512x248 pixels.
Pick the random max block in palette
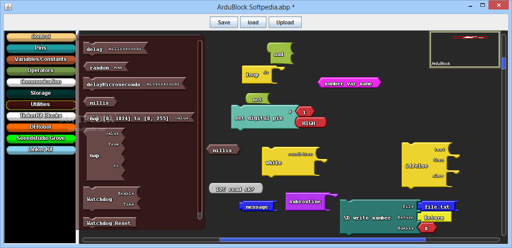point(106,67)
